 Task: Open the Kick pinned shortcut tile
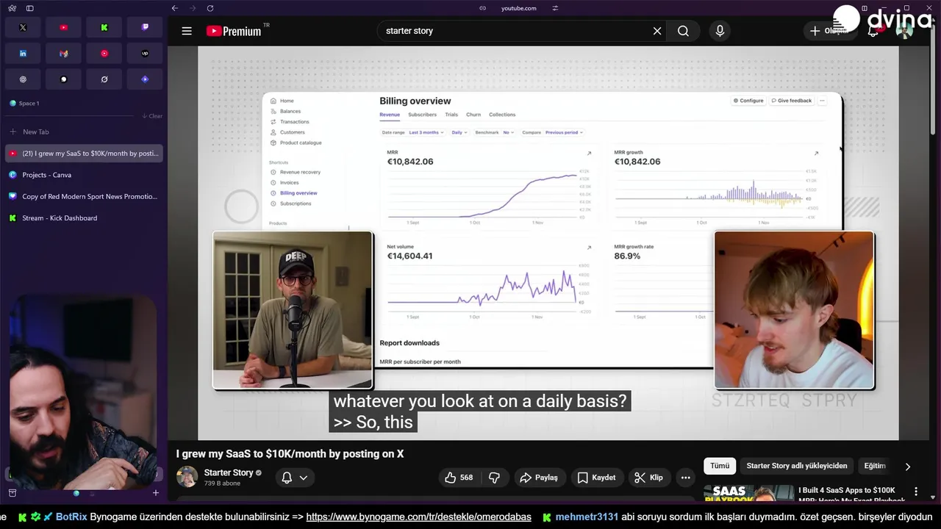[104, 27]
